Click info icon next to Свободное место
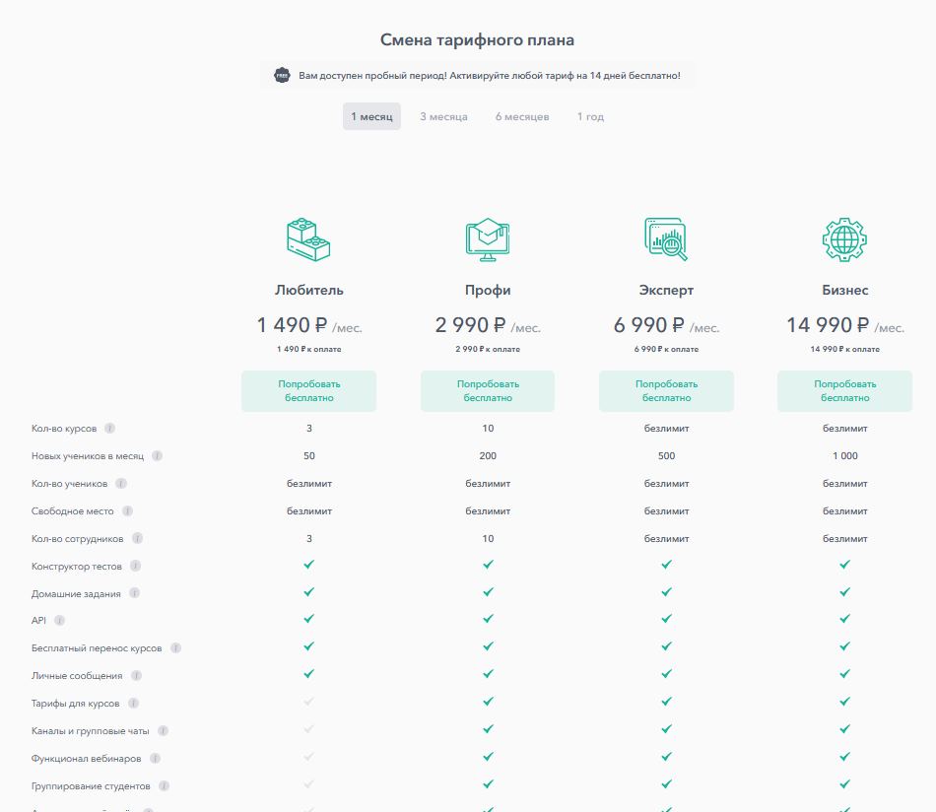The image size is (936, 812). pyautogui.click(x=127, y=511)
